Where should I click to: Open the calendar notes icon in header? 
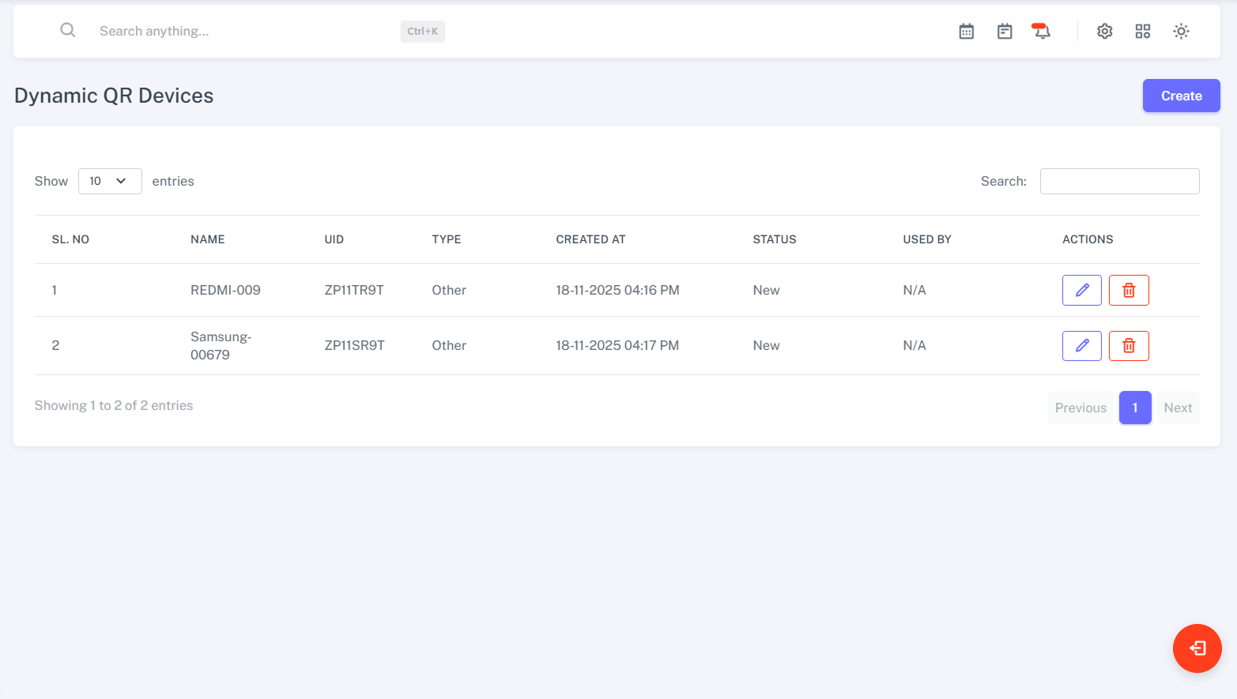coord(1005,32)
